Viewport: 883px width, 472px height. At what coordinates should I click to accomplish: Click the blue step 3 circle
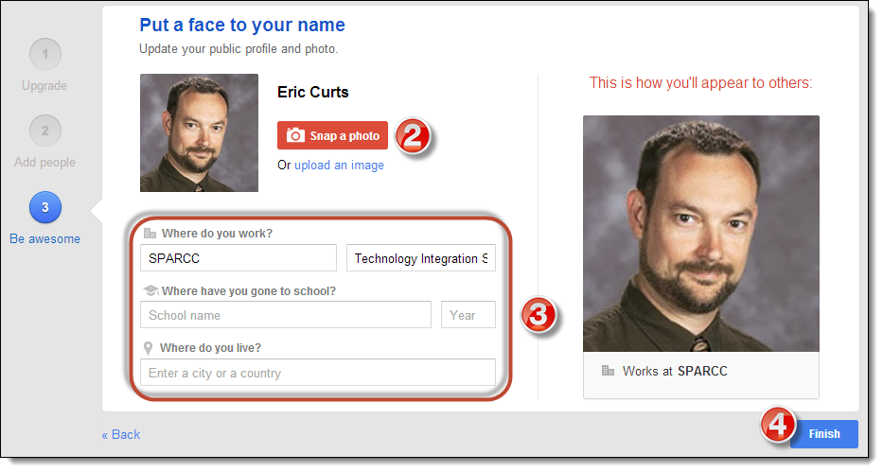pos(45,207)
